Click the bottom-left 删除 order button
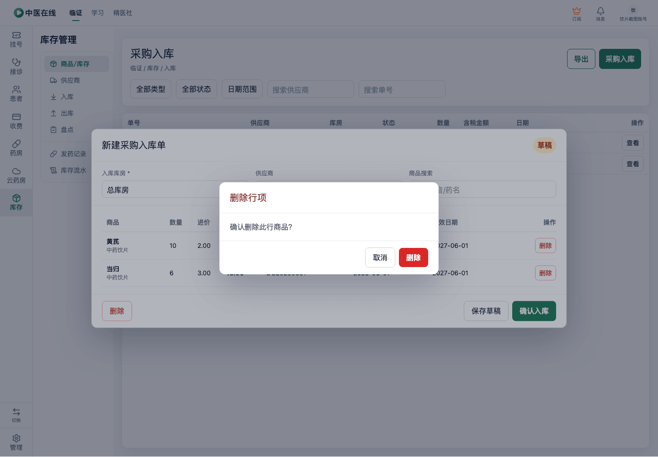Screen dimensions: 658x457 pos(117,311)
